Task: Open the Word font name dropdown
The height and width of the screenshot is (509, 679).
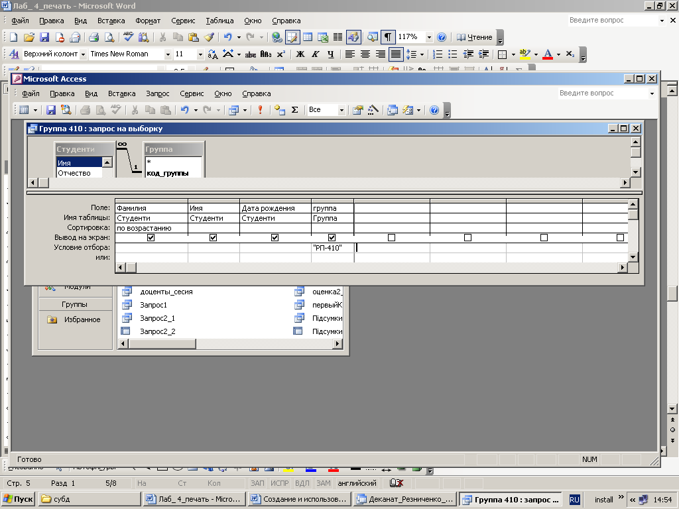Action: point(168,54)
